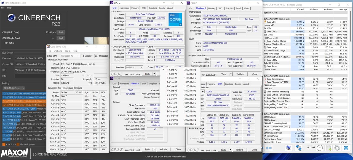Switch to Graphics tab in CPU-Z Mainboard window
353x160 pixels.
click(x=229, y=8)
